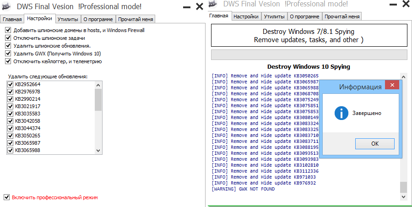Open 'Прочитай меня' tab in right window
The image size is (412, 207).
click(342, 16)
